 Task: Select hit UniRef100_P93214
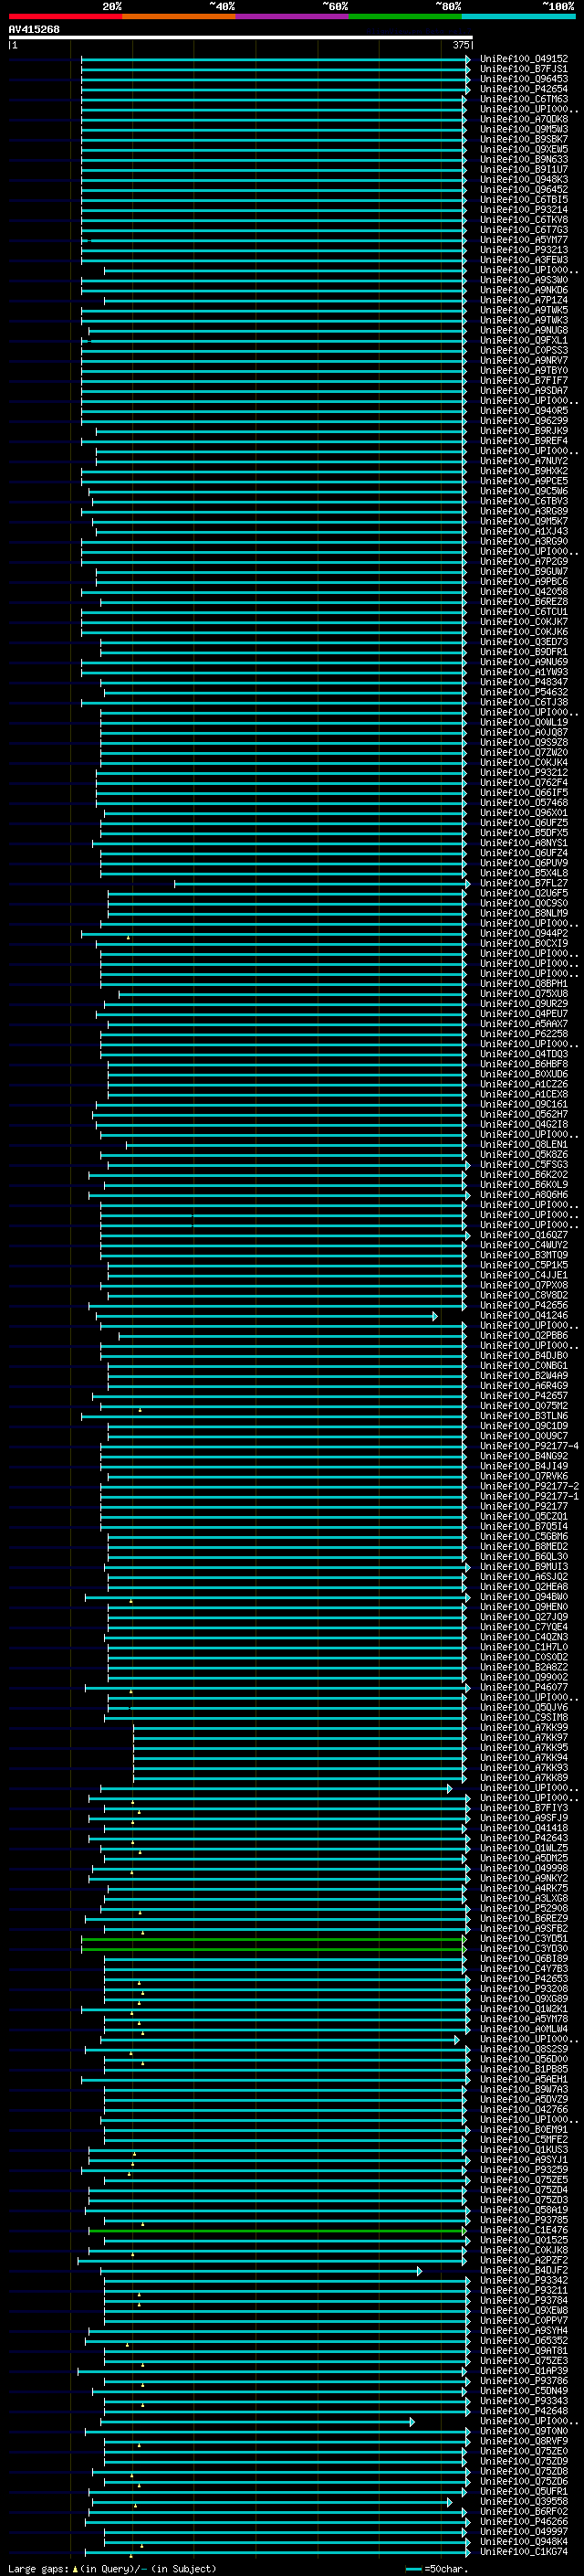click(x=524, y=210)
